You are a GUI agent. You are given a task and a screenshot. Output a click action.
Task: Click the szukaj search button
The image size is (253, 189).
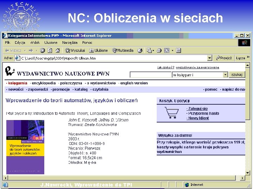coord(237,75)
